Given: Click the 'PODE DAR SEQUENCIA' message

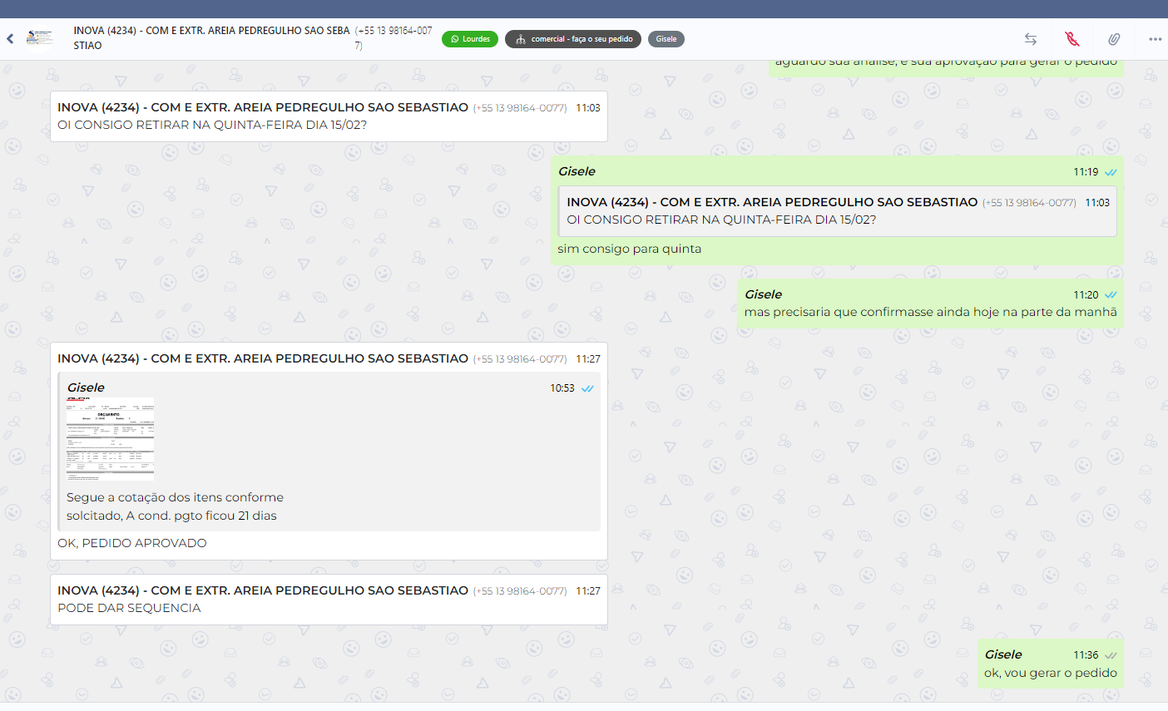Looking at the screenshot, I should (129, 608).
